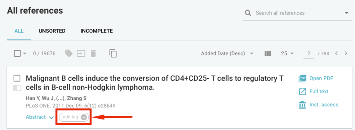This screenshot has width=355, height=130.
Task: Click the column layout icon
Action: click(x=268, y=54)
